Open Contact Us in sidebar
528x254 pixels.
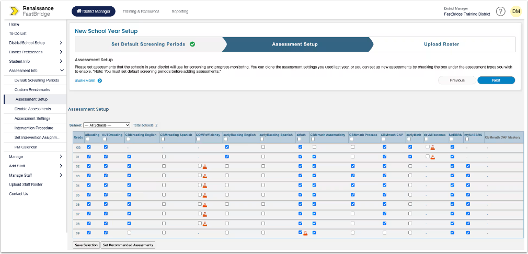coord(18,194)
